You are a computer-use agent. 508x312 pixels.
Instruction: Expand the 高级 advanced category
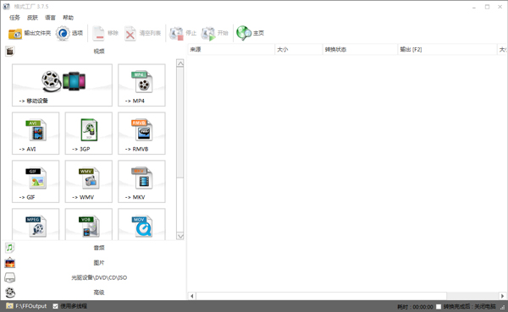click(94, 293)
